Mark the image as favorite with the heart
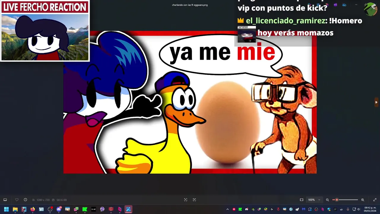The image size is (380, 214). 17,200
